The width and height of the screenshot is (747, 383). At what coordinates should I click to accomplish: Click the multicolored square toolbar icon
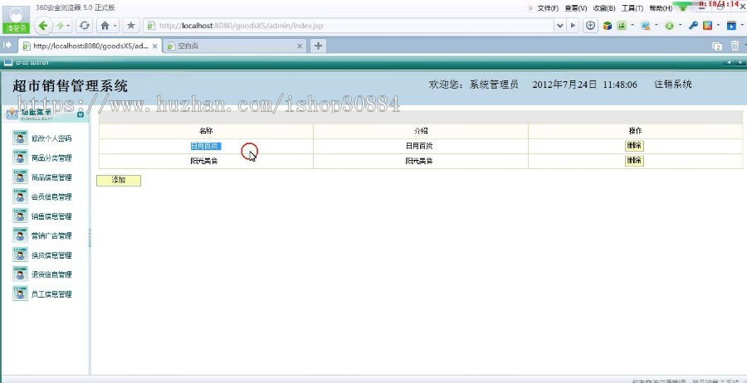click(x=707, y=26)
